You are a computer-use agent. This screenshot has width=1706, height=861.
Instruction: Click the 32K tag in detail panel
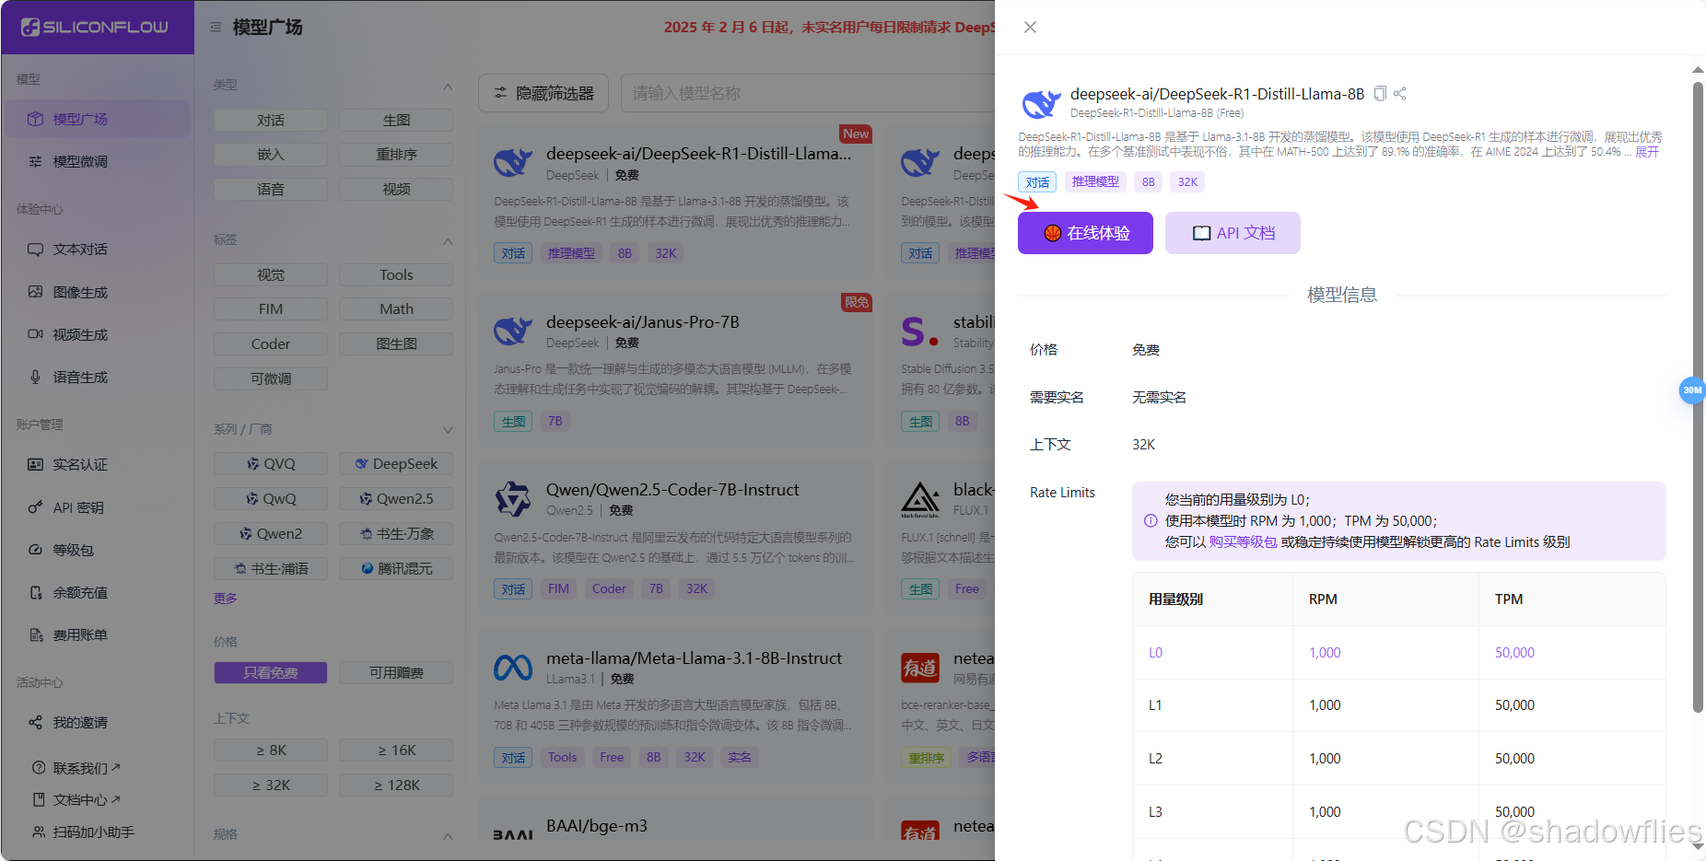tap(1187, 182)
